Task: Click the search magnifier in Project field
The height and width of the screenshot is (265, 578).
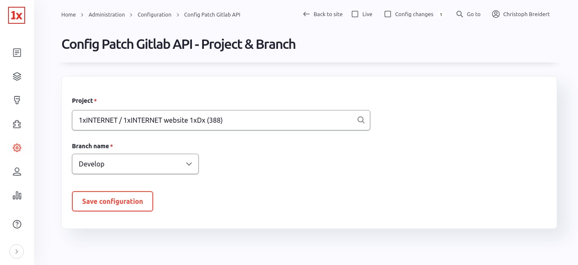Action: click(361, 120)
